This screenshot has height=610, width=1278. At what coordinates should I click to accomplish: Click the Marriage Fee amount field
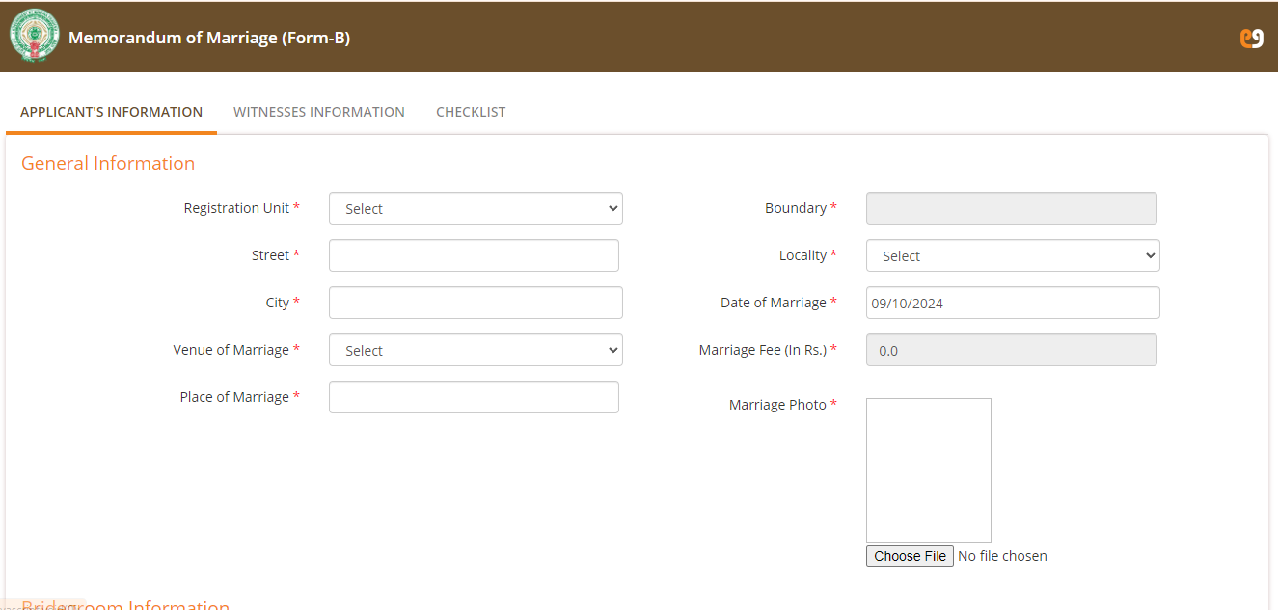[1012, 350]
